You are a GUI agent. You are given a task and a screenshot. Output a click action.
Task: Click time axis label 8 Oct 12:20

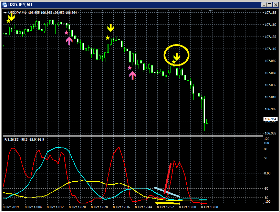(77, 207)
